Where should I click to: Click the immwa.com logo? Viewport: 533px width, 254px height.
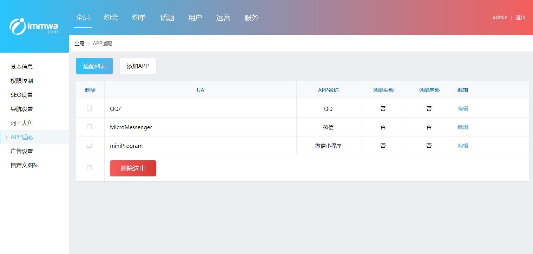point(34,26)
